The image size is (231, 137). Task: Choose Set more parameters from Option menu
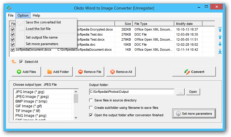point(46,44)
